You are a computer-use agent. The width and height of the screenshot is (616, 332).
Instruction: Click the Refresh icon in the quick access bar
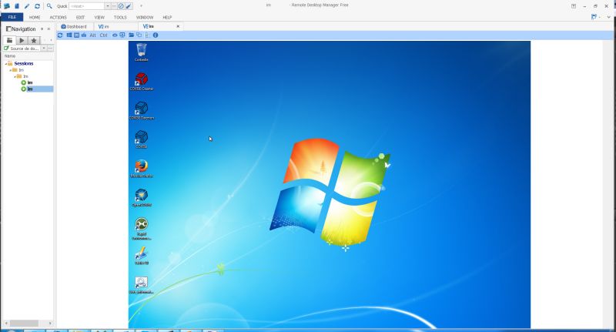click(x=37, y=6)
